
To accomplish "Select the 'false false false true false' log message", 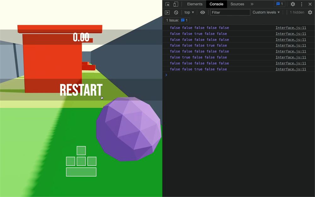I will click(x=198, y=45).
